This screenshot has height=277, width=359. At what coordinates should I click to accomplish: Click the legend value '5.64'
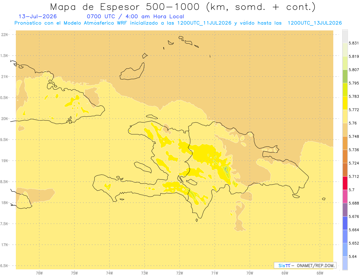[x=353, y=256]
